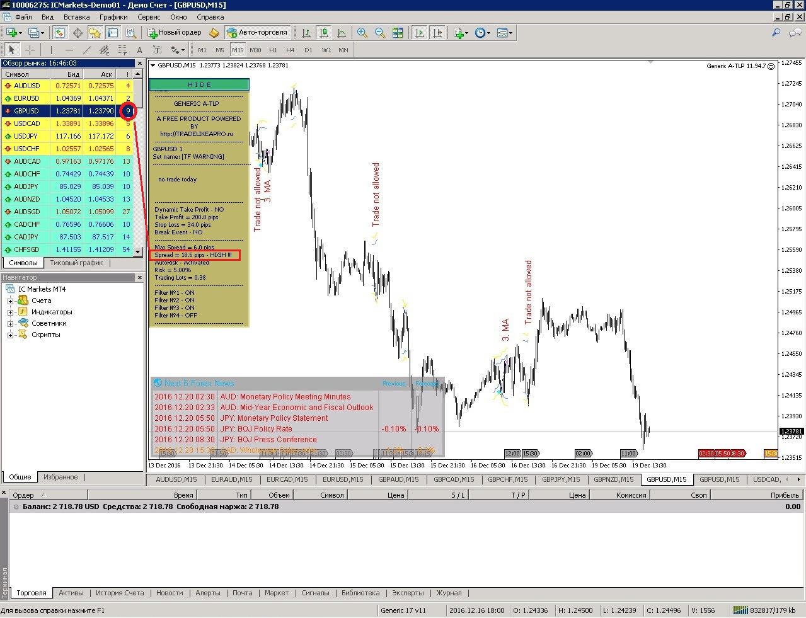Toggle the Market Watch window icon
Image resolution: width=806 pixels, height=618 pixels.
click(x=59, y=33)
